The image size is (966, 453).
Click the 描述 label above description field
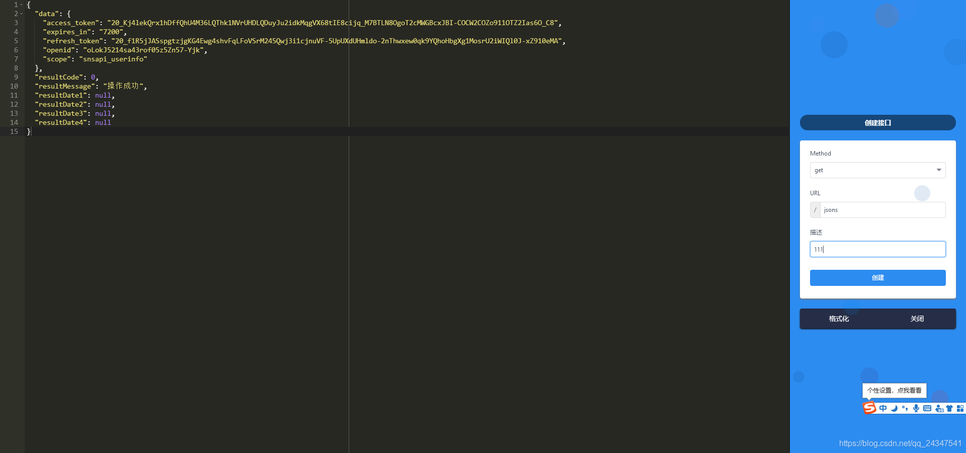816,233
